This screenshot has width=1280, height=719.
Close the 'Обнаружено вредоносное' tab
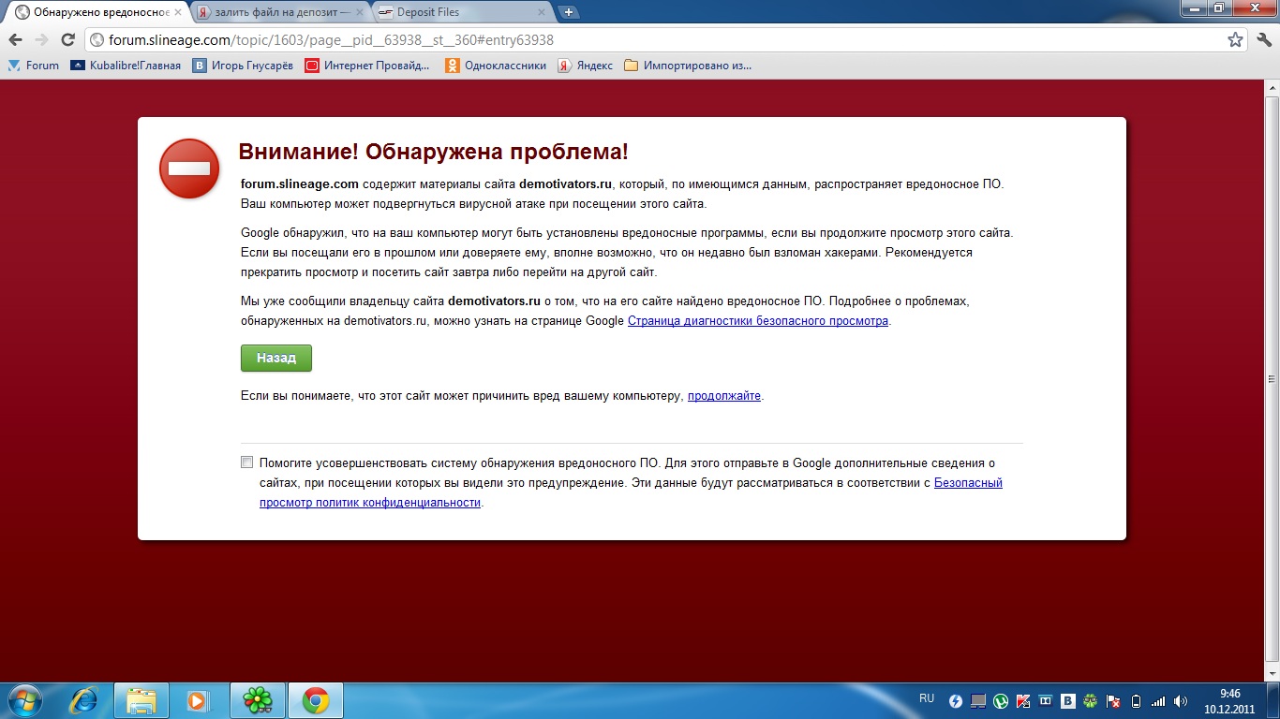(178, 12)
